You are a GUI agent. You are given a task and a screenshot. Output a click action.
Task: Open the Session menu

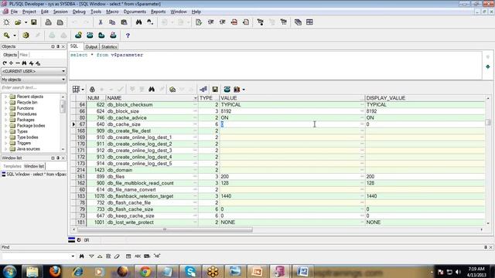point(60,12)
